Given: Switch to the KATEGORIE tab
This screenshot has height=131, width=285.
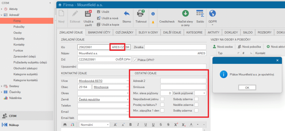Looking at the screenshot, I should tap(194, 33).
